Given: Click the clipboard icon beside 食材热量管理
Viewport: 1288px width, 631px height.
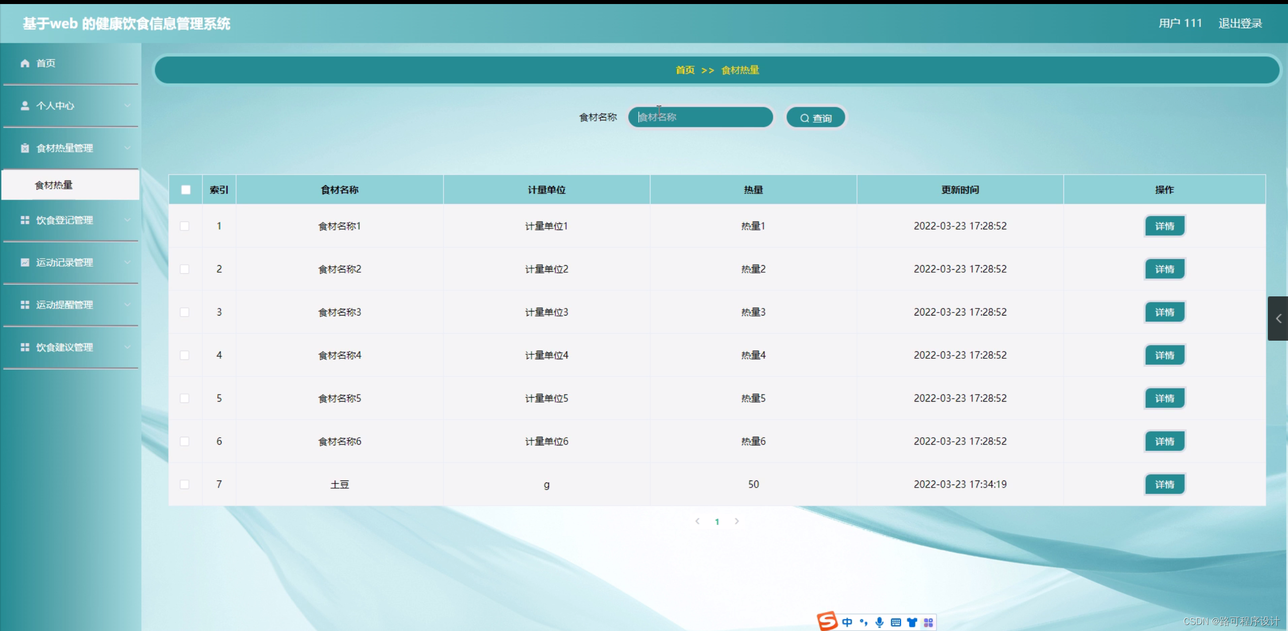Looking at the screenshot, I should 25,148.
